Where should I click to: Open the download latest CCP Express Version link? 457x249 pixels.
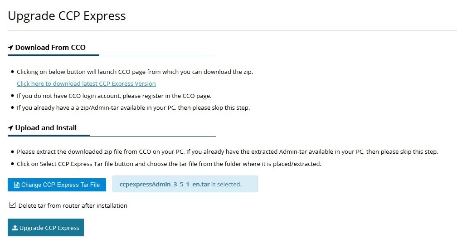86,83
